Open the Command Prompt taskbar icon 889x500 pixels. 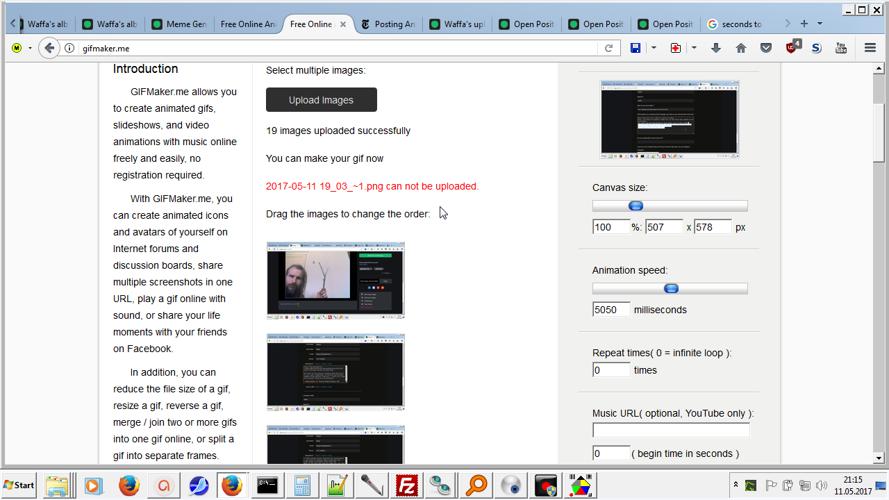tap(267, 485)
